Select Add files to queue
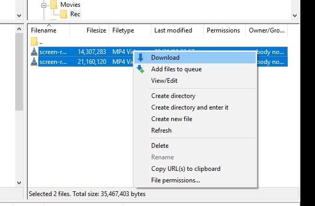 click(x=195, y=69)
